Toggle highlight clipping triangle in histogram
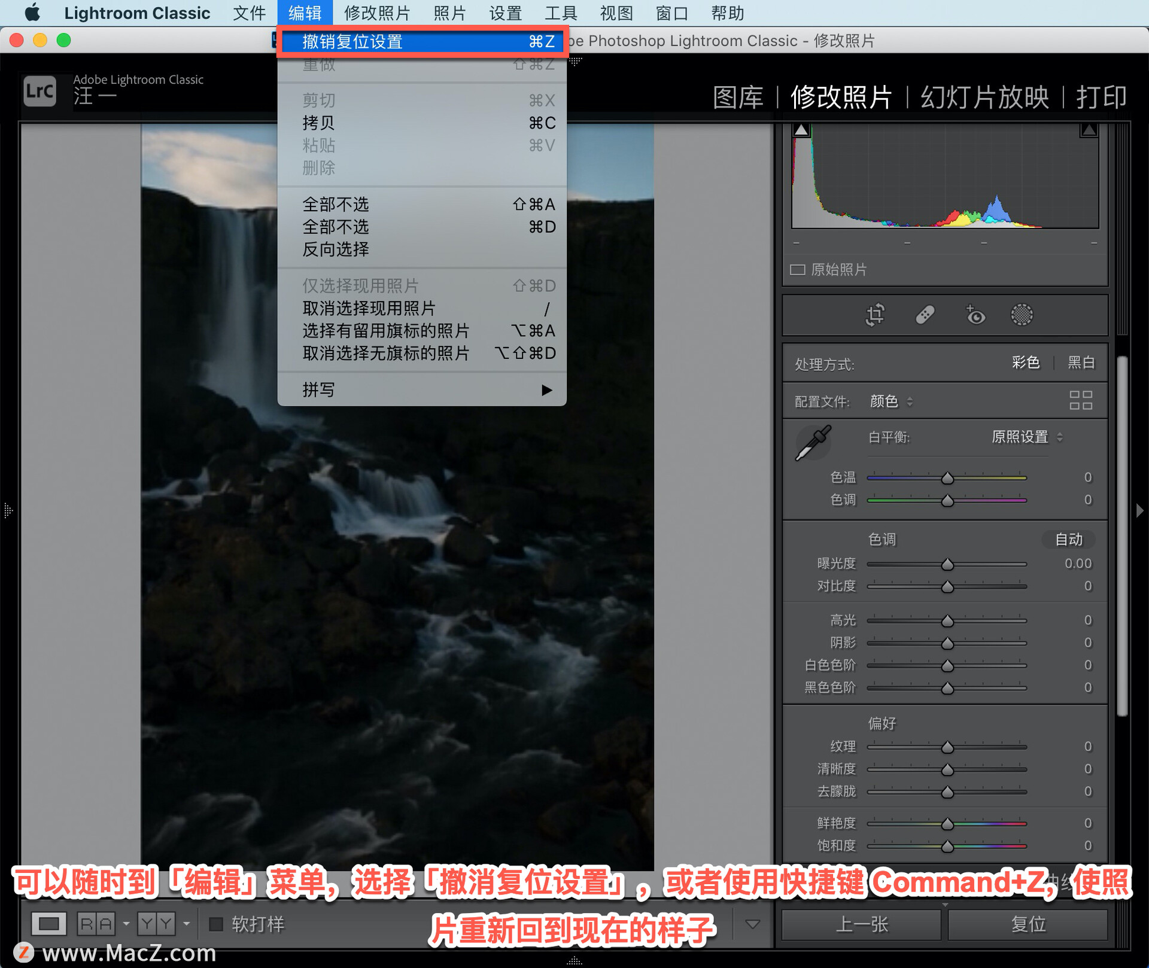Image resolution: width=1149 pixels, height=968 pixels. 1088,130
